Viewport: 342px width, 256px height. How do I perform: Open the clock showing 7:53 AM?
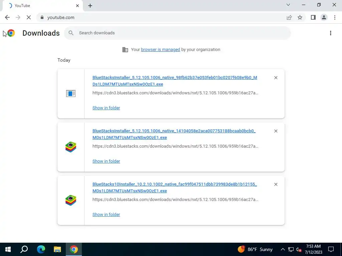click(x=313, y=249)
